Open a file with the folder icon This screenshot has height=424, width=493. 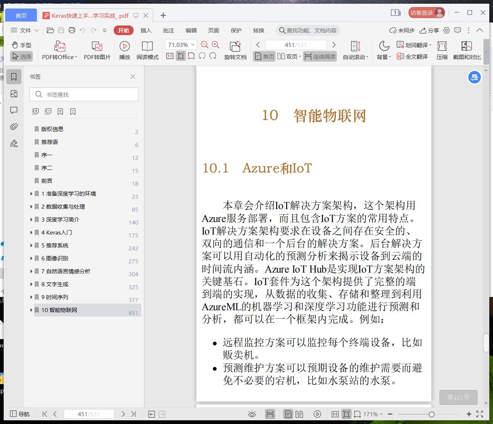51,30
